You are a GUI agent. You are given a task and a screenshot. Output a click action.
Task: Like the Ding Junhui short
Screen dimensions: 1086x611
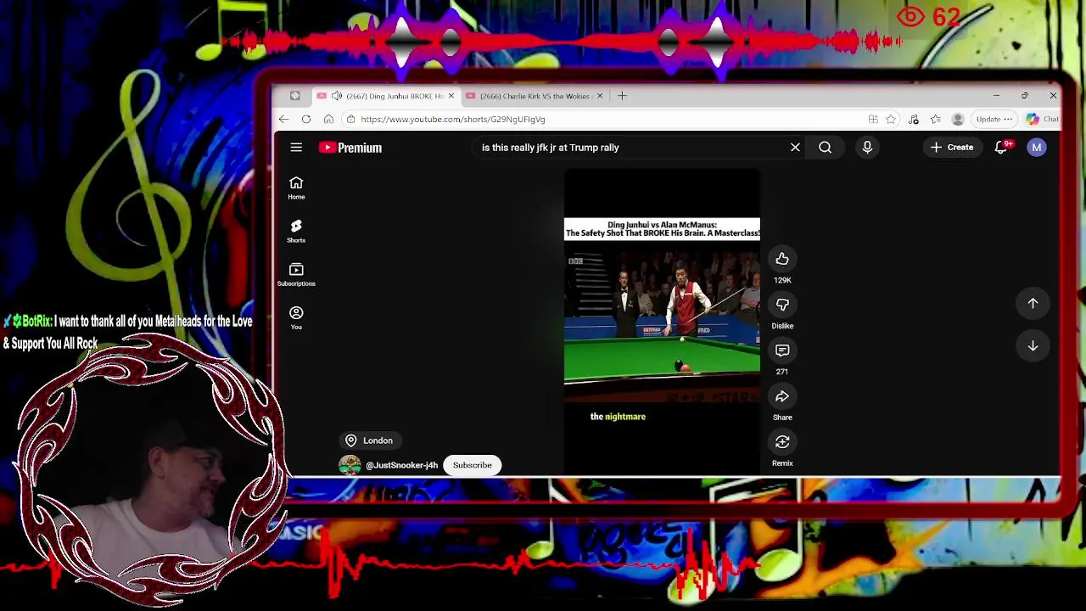pyautogui.click(x=782, y=259)
